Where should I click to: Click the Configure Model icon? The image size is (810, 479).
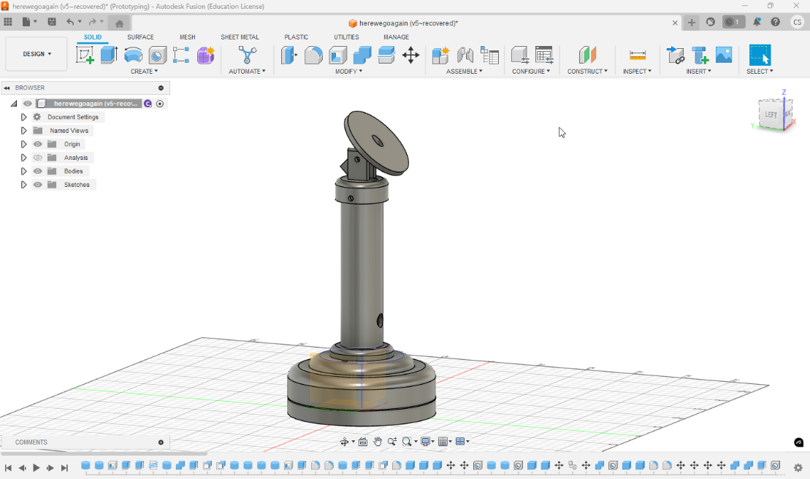click(520, 55)
